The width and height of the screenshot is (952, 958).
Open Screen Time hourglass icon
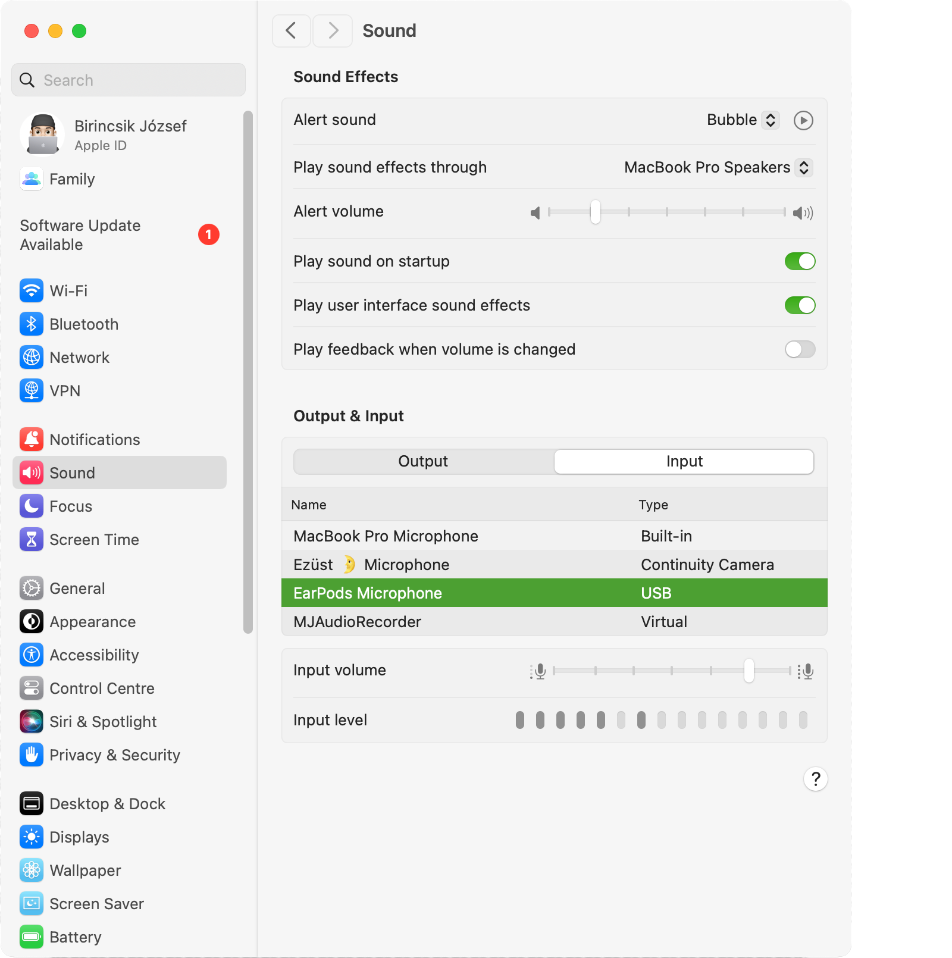click(32, 540)
